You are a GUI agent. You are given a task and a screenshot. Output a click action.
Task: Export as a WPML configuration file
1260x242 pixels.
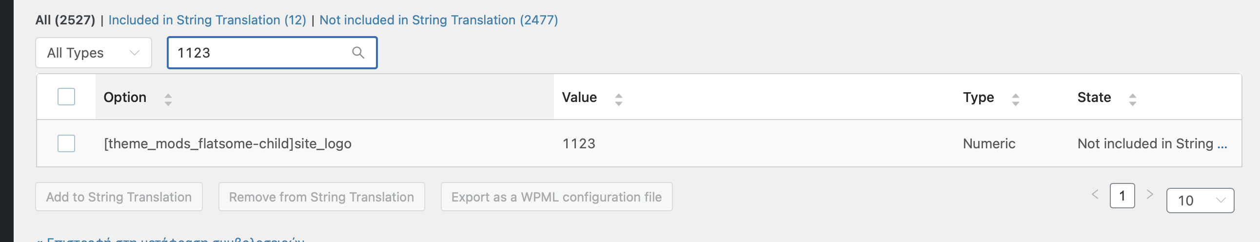556,197
